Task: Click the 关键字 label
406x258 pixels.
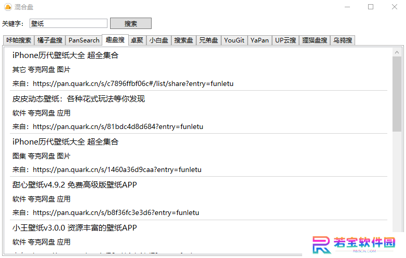Action: click(12, 24)
